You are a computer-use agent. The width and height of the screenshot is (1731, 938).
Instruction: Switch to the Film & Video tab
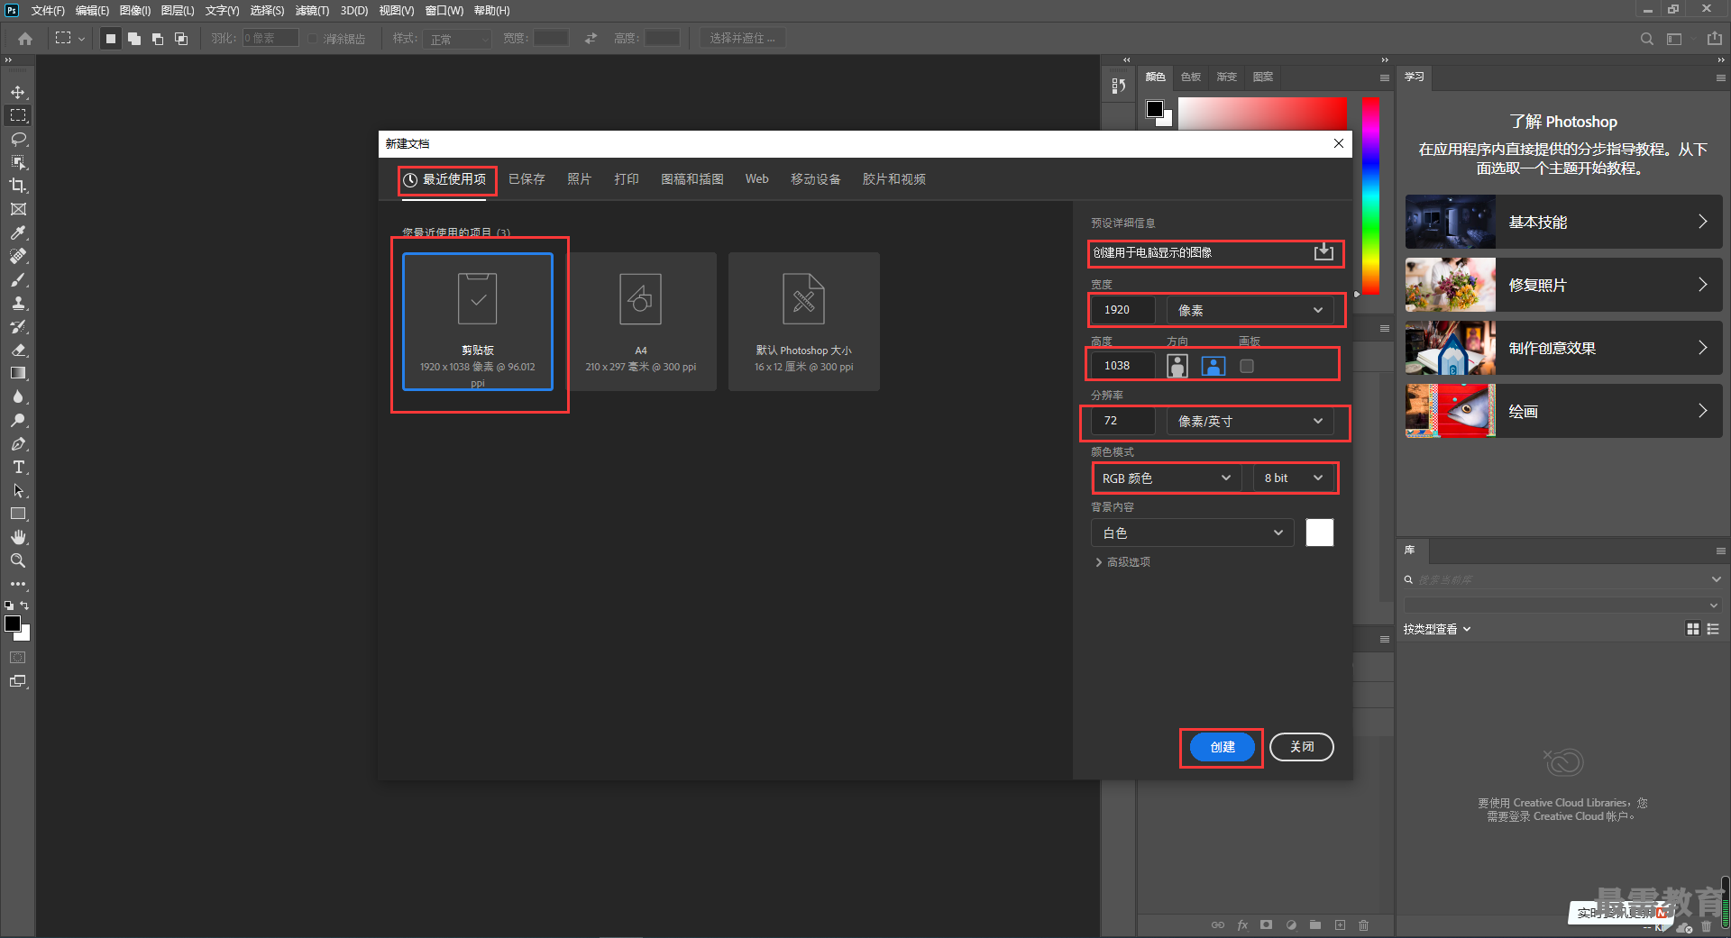(893, 179)
